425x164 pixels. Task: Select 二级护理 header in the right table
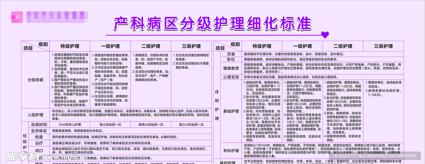(x=343, y=46)
